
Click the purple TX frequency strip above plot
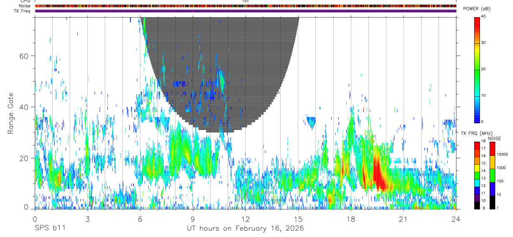[246, 11]
